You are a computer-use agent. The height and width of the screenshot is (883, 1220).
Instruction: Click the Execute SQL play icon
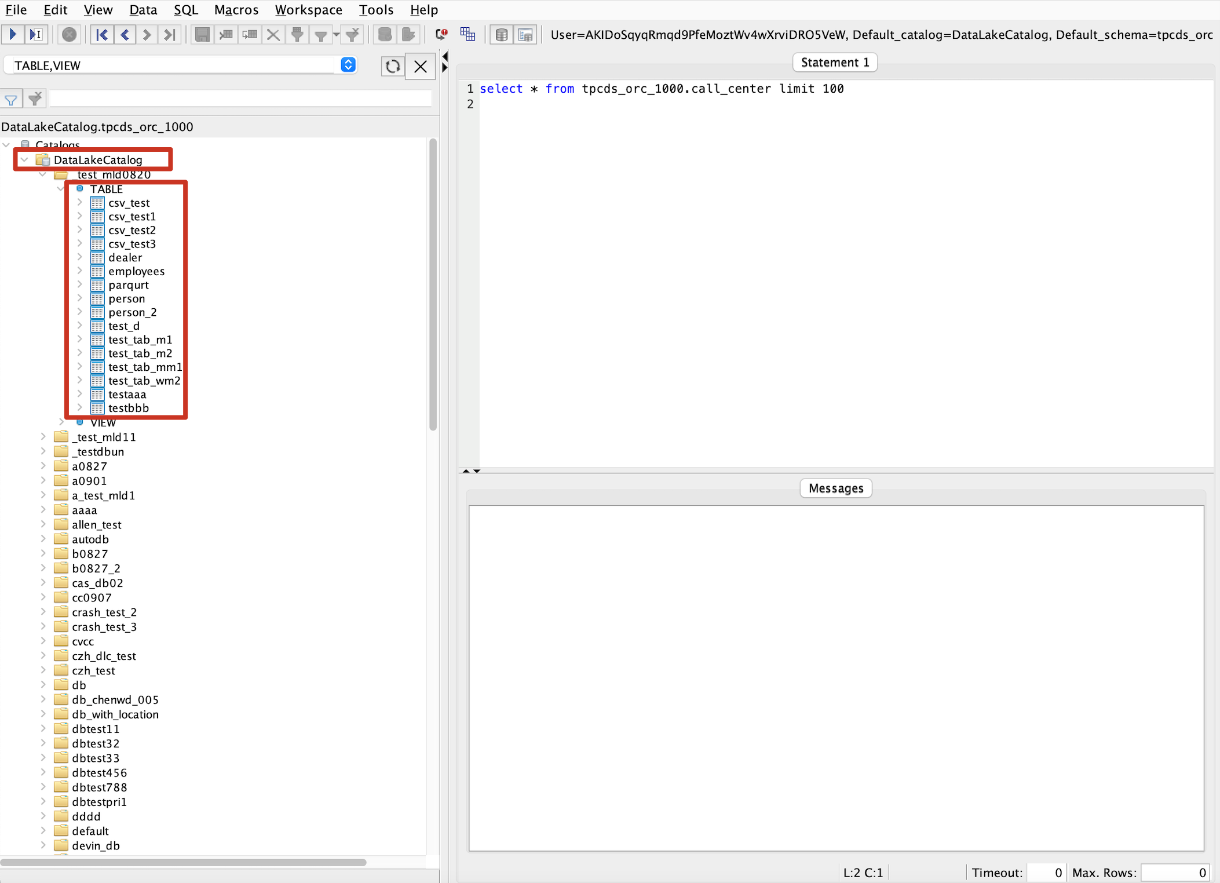[x=13, y=35]
